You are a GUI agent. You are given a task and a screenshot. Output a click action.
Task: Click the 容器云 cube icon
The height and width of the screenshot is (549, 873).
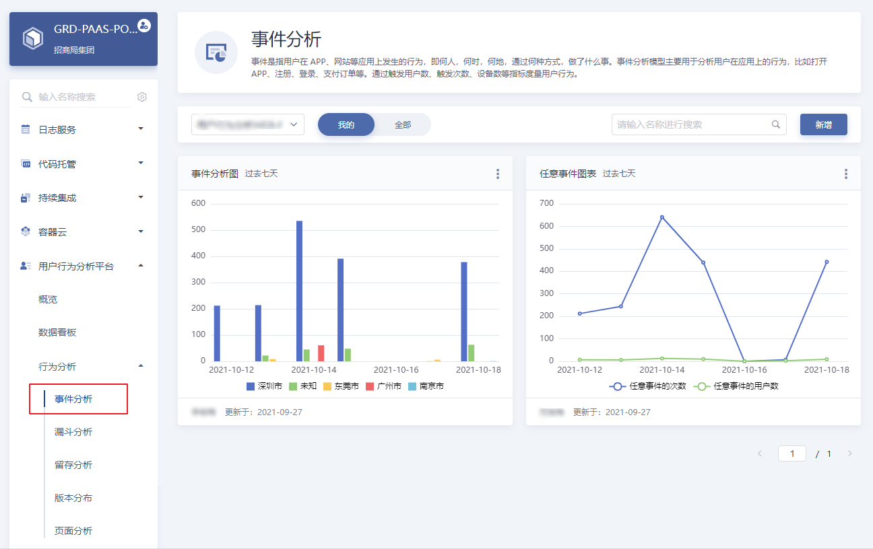26,231
